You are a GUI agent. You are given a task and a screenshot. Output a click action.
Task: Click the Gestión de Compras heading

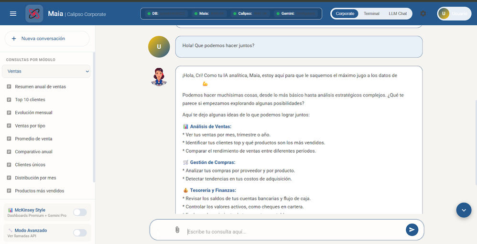pos(213,162)
